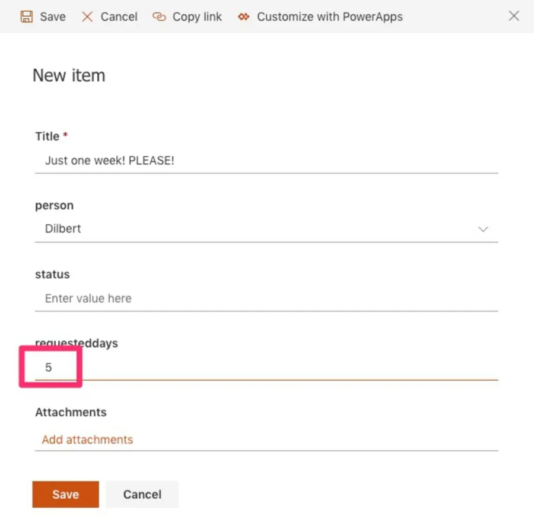Open Customize with PowerApps
534x516 pixels.
[329, 17]
